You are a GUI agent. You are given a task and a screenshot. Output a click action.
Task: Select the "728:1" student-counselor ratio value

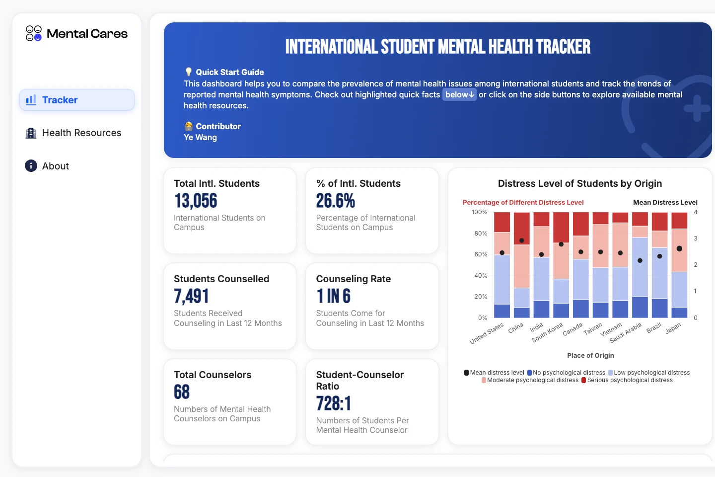tap(334, 403)
